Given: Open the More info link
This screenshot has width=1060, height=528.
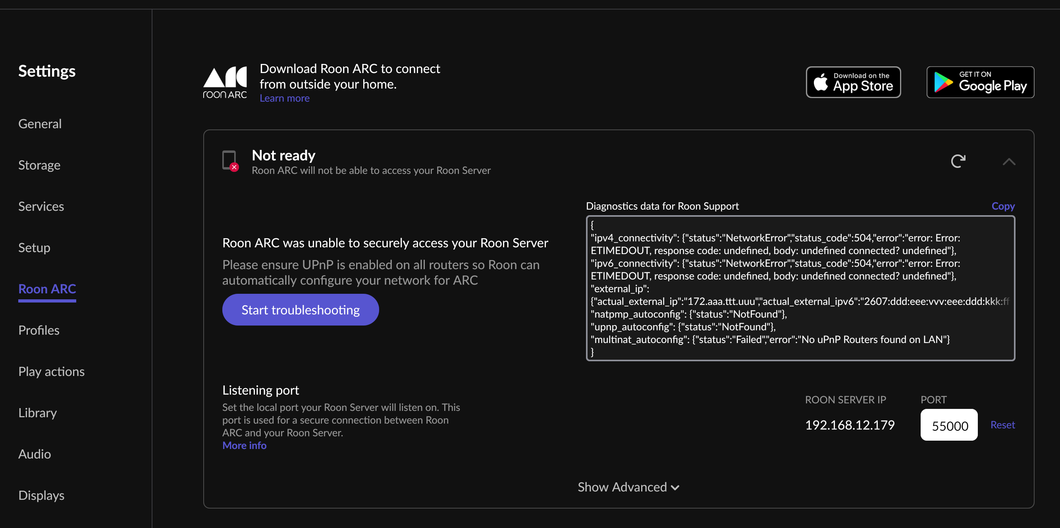Looking at the screenshot, I should [244, 445].
